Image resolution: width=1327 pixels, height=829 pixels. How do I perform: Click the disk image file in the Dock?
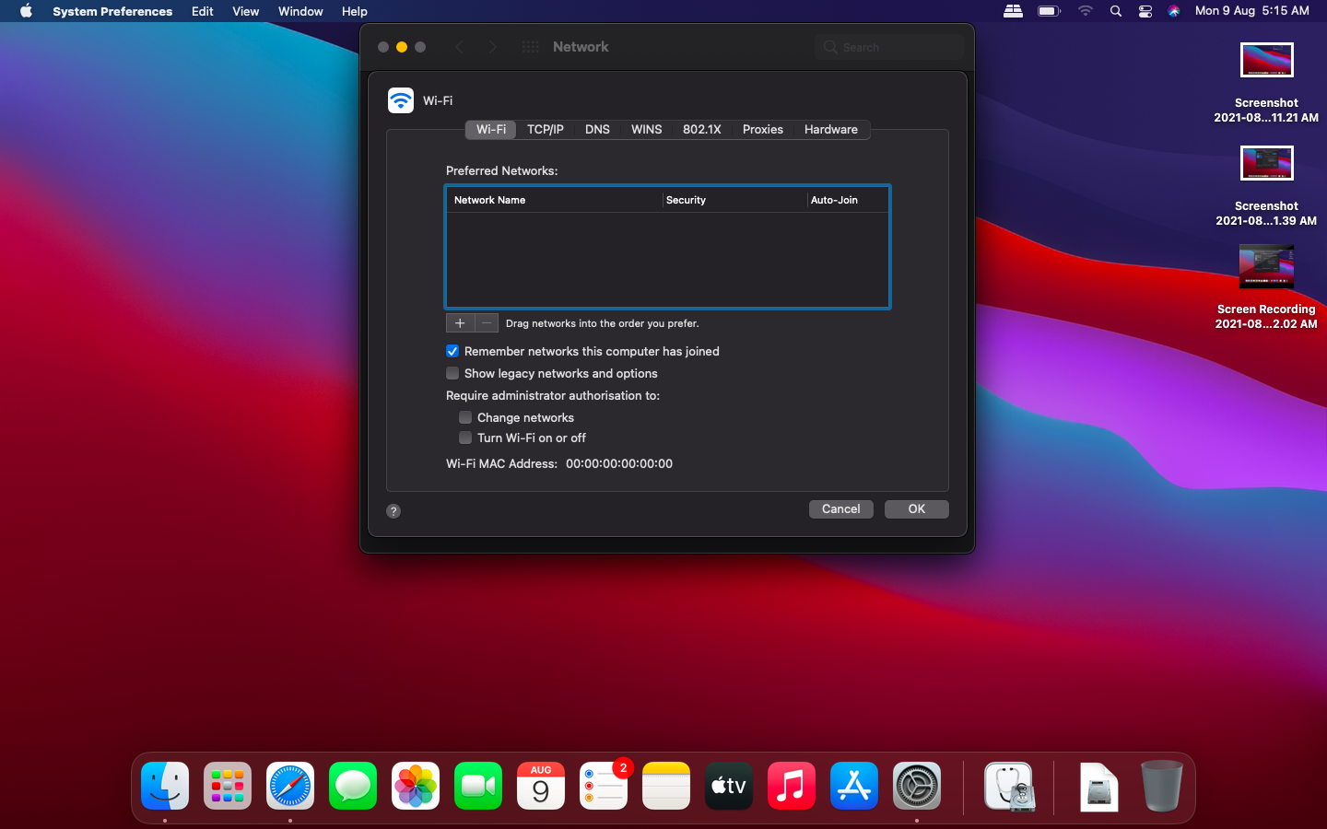coord(1099,788)
